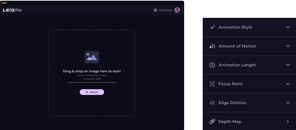296x130 pixels.
Task: Click the 1,000 Credits label
Action: (165, 10)
